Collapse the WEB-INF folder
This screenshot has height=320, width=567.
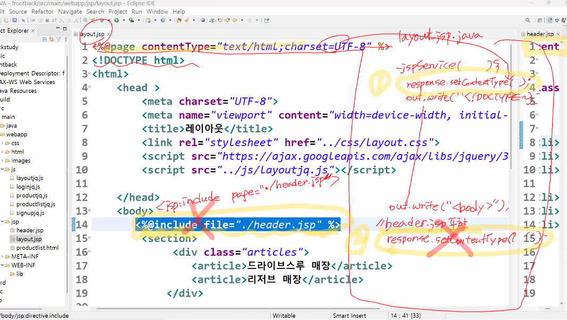(x=2, y=265)
